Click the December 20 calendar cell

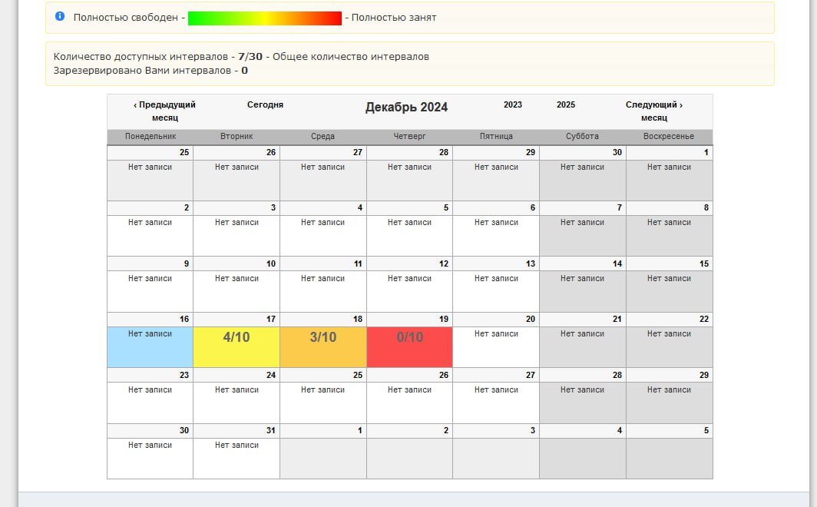[495, 346]
